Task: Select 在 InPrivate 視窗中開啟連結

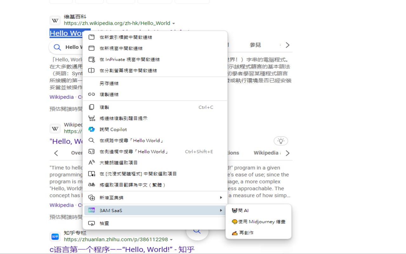Action: (155, 59)
